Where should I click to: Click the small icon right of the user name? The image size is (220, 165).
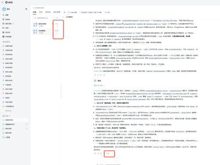click(x=26, y=9)
